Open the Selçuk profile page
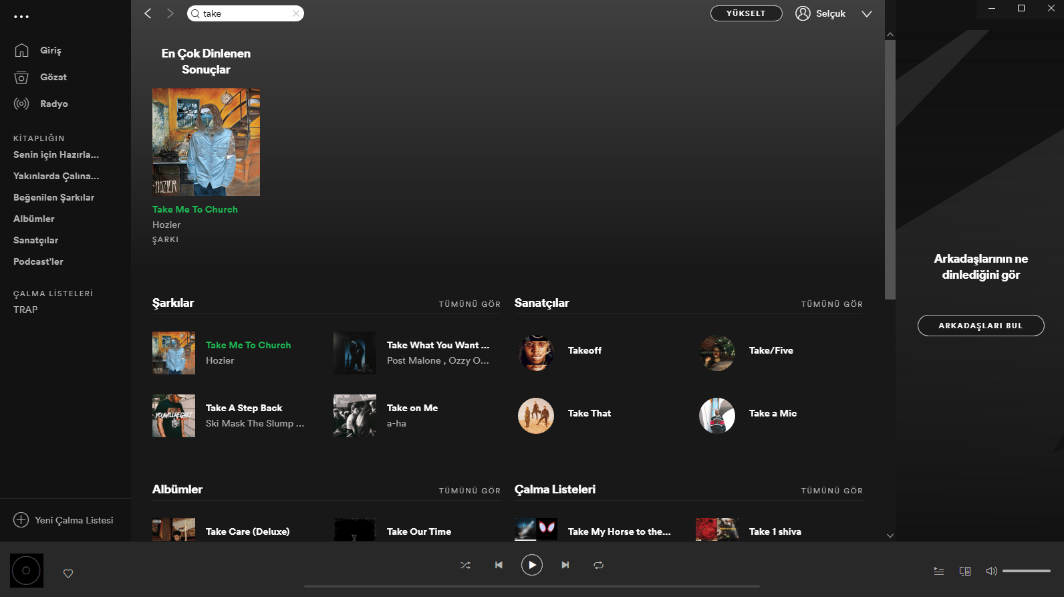 tap(821, 13)
